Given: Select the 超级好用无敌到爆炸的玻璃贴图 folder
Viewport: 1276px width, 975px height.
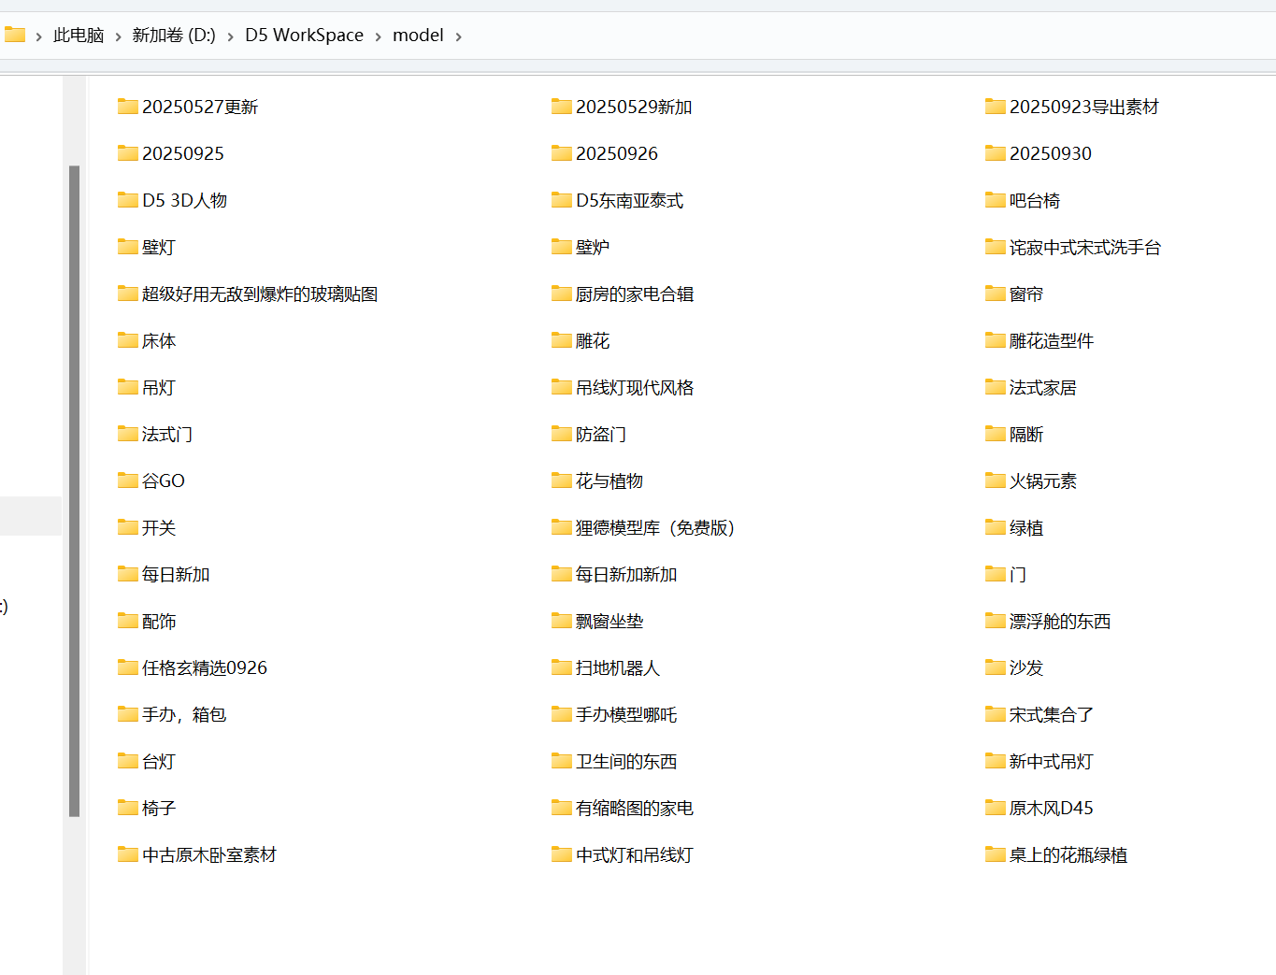Looking at the screenshot, I should coord(259,294).
